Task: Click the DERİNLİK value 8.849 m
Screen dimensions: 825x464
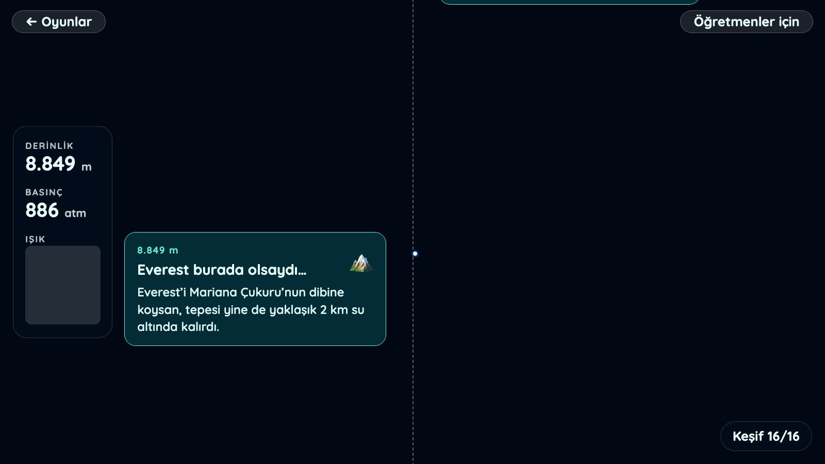Action: pyautogui.click(x=58, y=164)
